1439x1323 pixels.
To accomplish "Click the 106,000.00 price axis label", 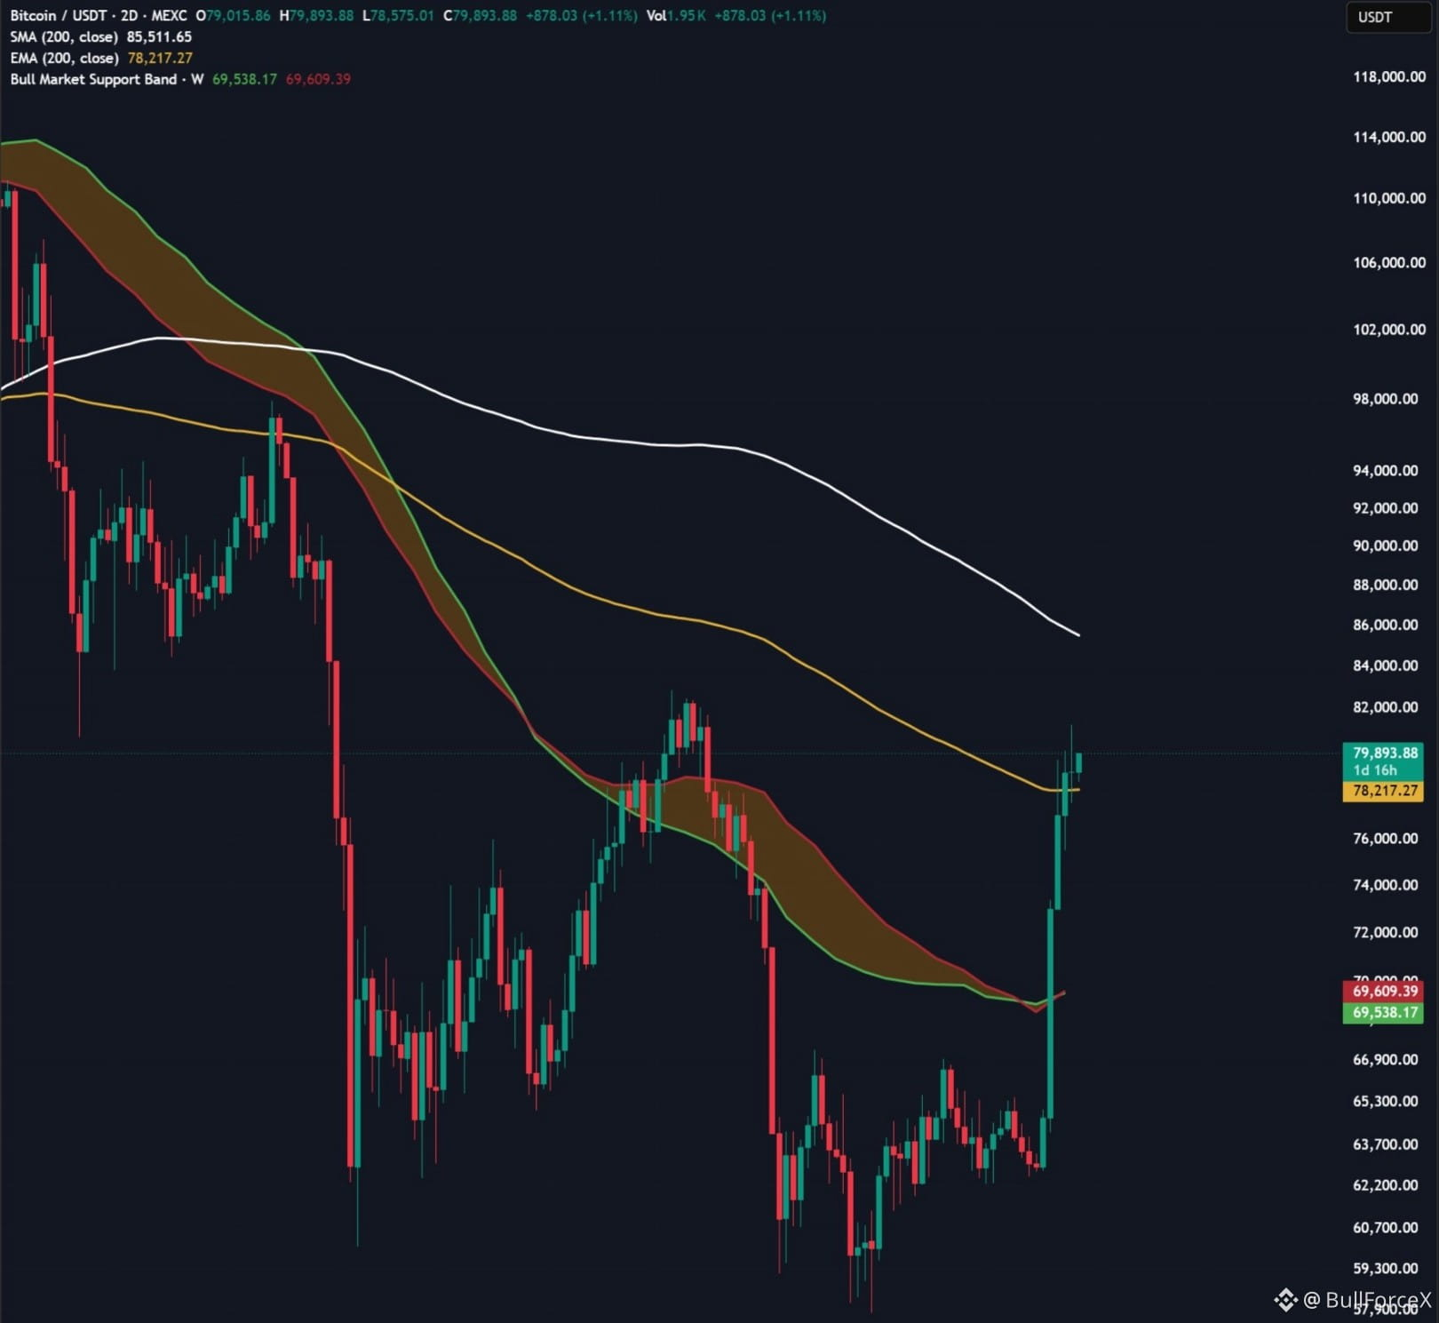I will [x=1389, y=263].
